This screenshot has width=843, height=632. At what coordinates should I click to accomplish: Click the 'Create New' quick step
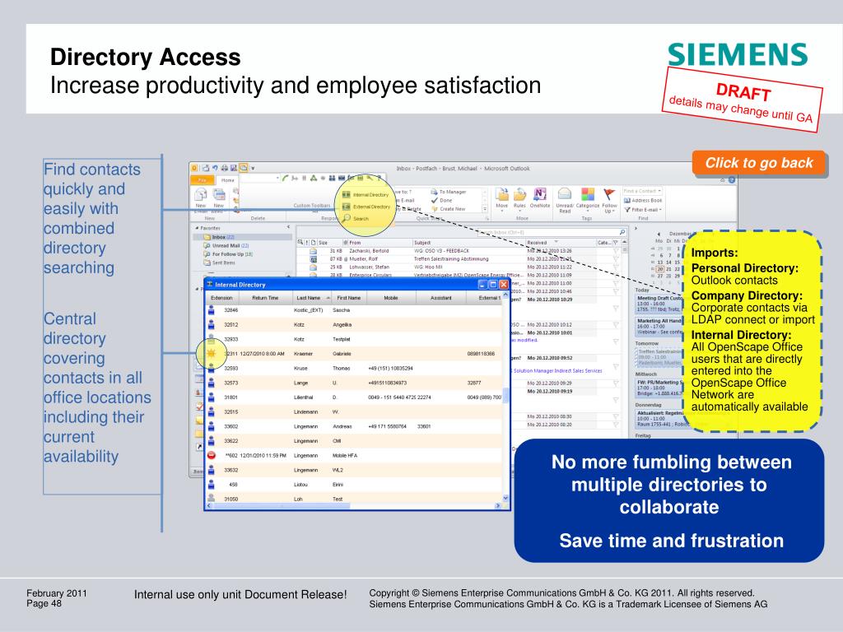(449, 209)
